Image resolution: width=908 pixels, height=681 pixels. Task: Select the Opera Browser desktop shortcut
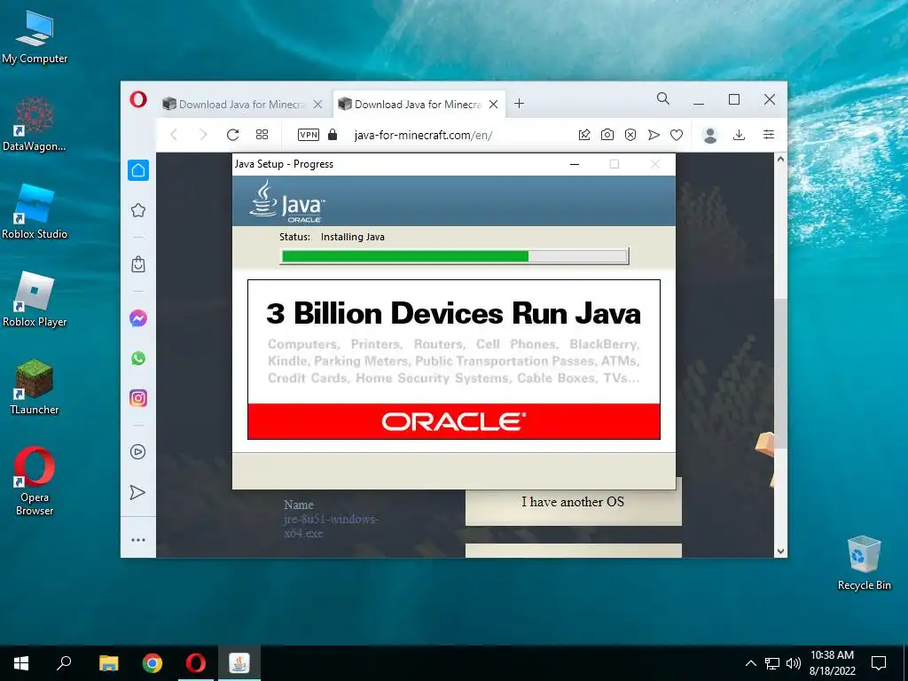click(x=35, y=481)
